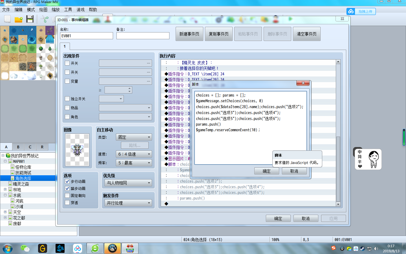Open the frequency dropdown showing 5 : 最高
Viewport: 406px width, 254px height.
click(134, 163)
